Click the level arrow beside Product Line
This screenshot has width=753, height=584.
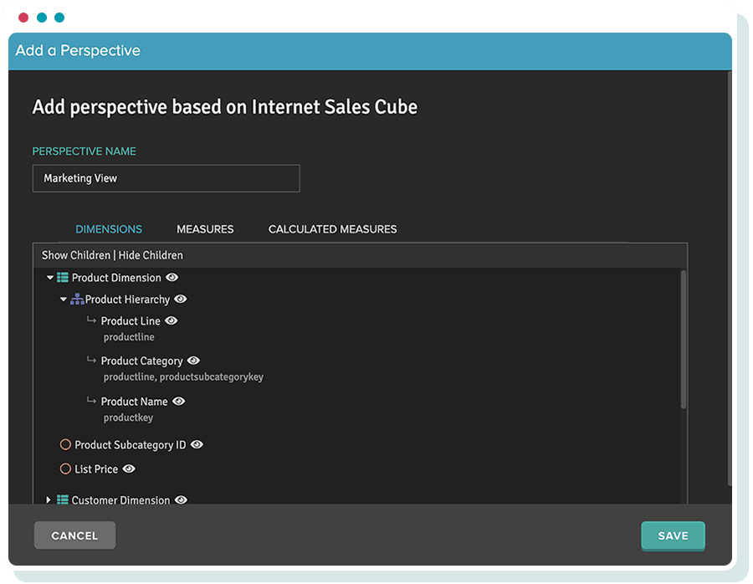pyautogui.click(x=91, y=320)
